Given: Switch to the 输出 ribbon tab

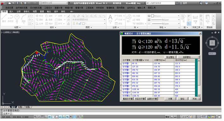Looking at the screenshot, I should 49,11.
